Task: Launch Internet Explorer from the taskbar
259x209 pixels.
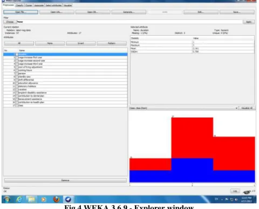Action: [x=19, y=199]
